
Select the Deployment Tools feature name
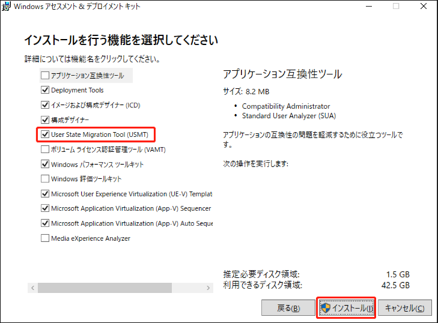(x=78, y=90)
